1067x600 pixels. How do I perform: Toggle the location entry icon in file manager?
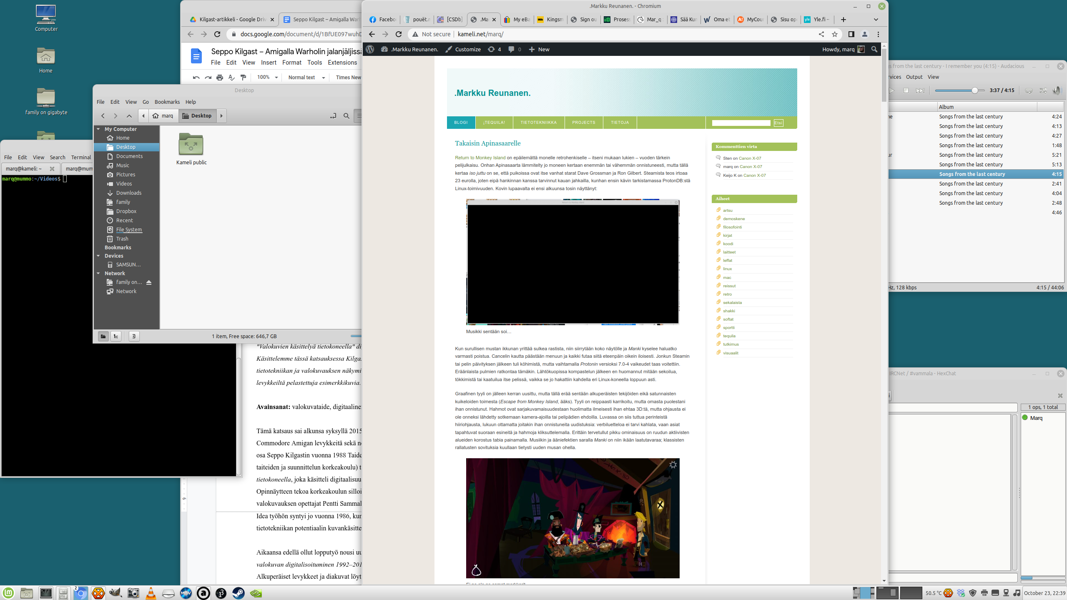coord(333,116)
